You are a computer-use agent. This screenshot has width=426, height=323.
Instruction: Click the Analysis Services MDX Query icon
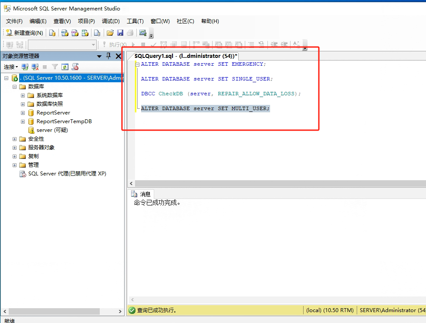pos(64,33)
